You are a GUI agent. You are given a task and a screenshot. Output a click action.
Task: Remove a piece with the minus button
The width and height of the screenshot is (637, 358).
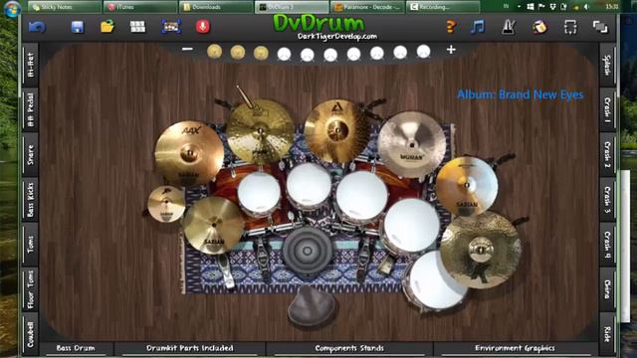tap(187, 49)
